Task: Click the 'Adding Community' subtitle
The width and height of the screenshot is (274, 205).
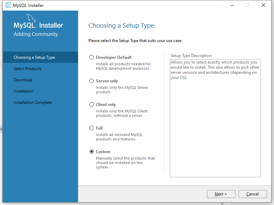Action: click(36, 34)
